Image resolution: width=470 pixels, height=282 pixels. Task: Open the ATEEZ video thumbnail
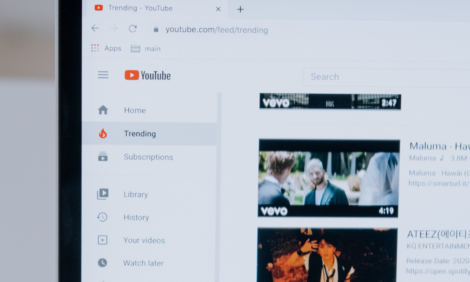327,255
